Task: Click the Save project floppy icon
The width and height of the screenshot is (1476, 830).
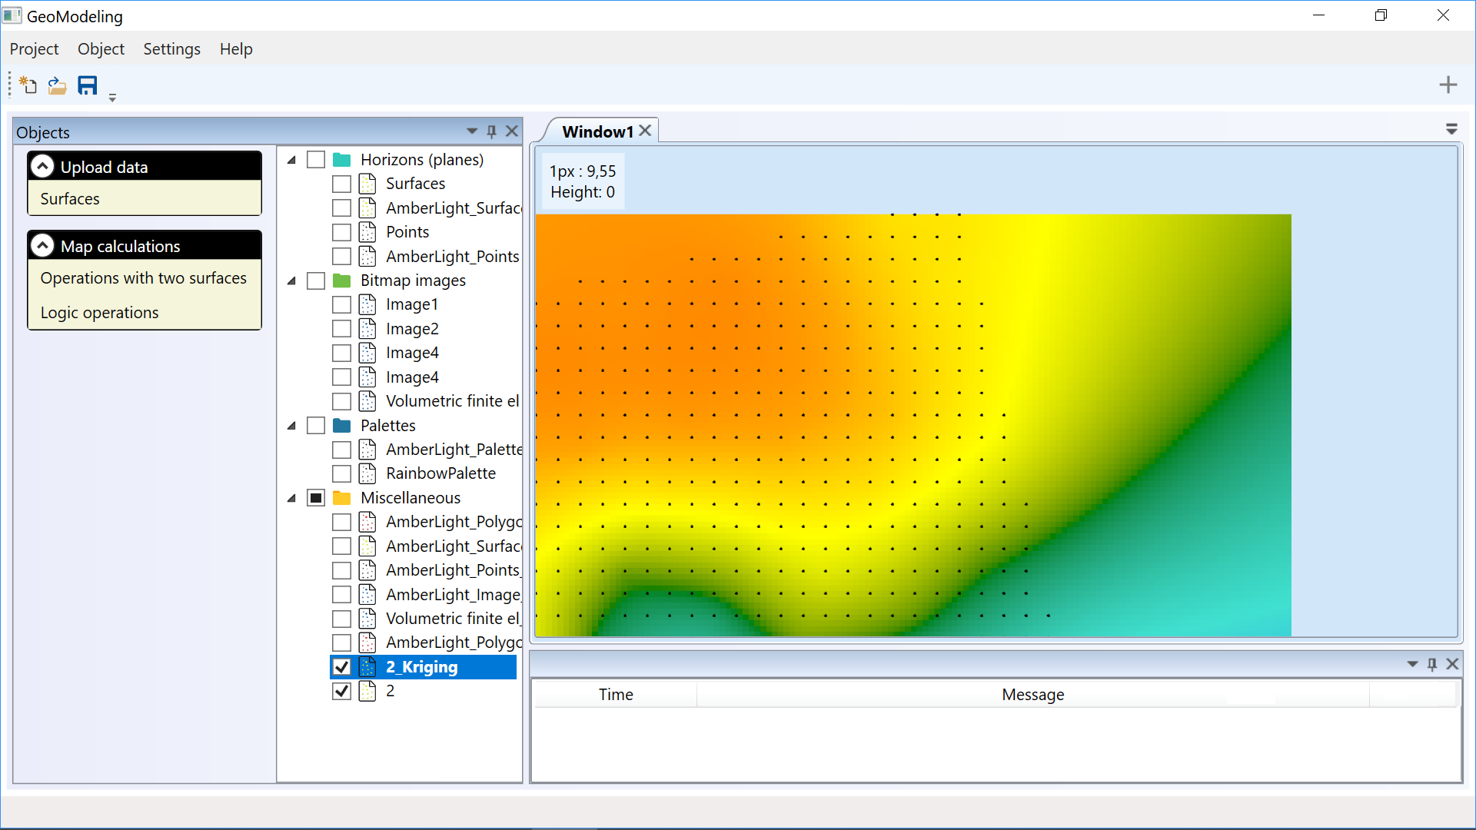Action: click(88, 85)
